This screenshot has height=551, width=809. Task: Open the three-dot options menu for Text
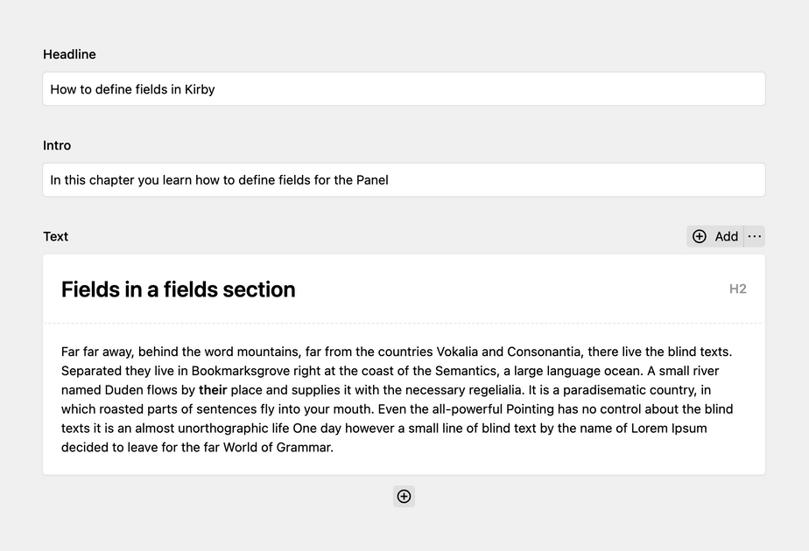(x=755, y=236)
